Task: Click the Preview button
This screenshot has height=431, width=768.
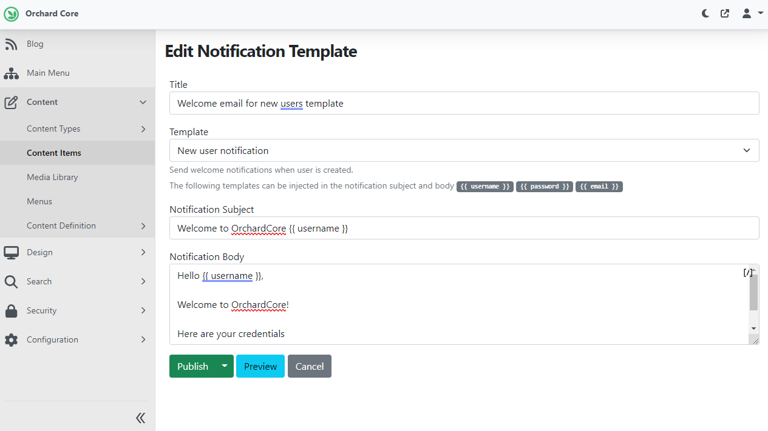Action: (260, 366)
